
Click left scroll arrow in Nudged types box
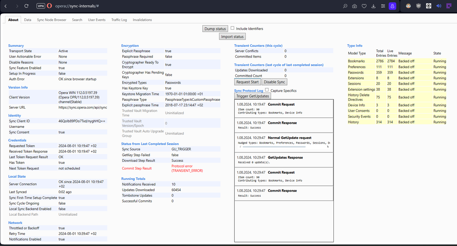coord(240,146)
